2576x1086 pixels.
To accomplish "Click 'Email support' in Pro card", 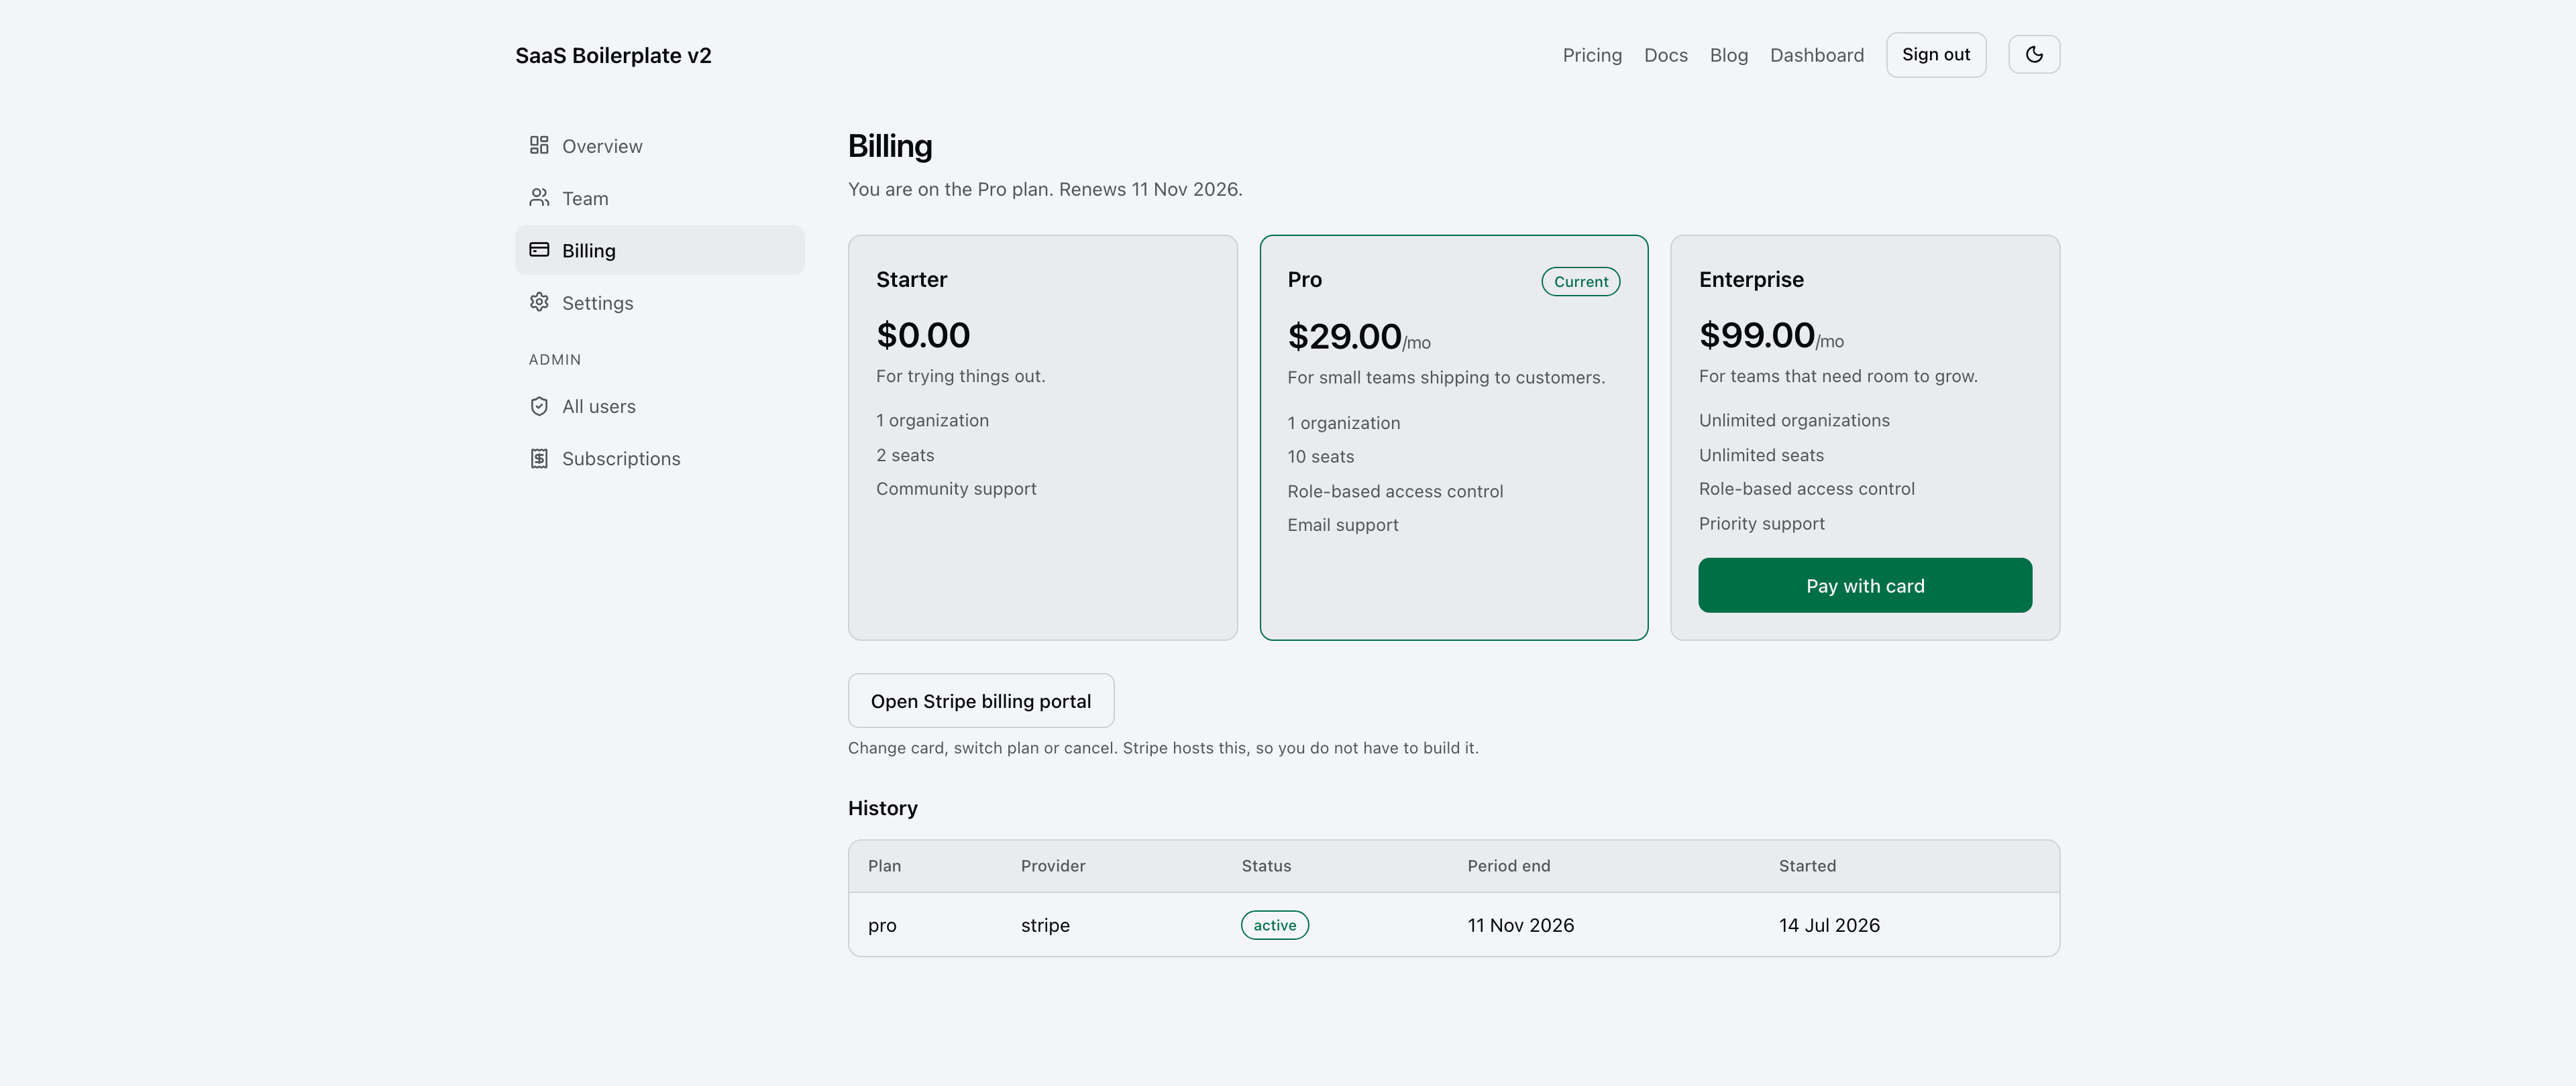I will pyautogui.click(x=1342, y=524).
